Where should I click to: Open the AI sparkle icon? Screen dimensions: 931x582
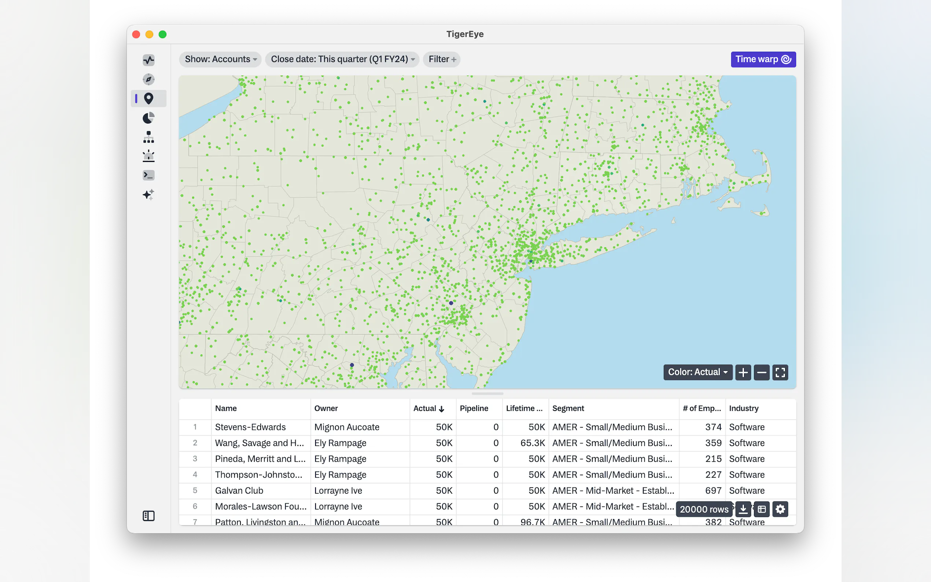(x=148, y=194)
